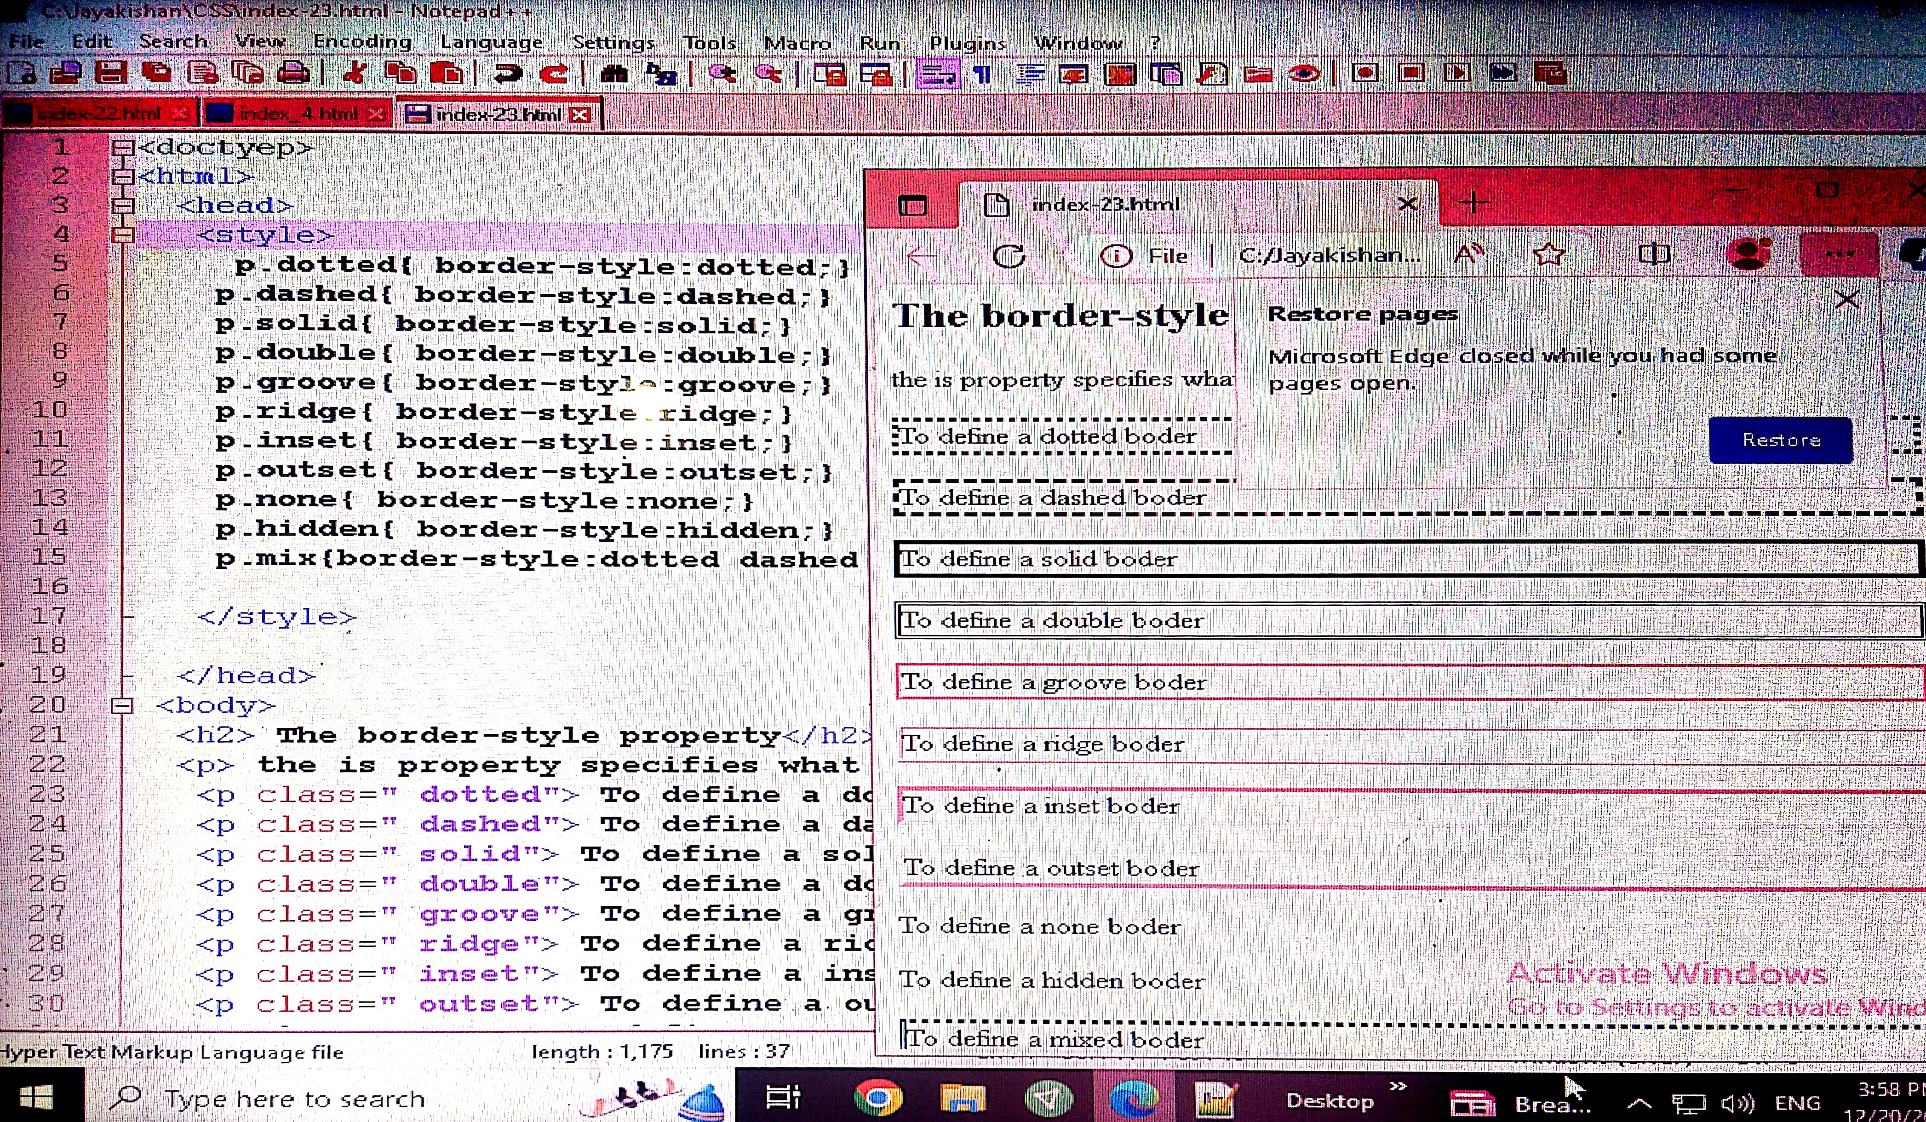Screen dimensions: 1926x1122
Task: Click the Zoom In magnifier icon
Action: [x=722, y=74]
